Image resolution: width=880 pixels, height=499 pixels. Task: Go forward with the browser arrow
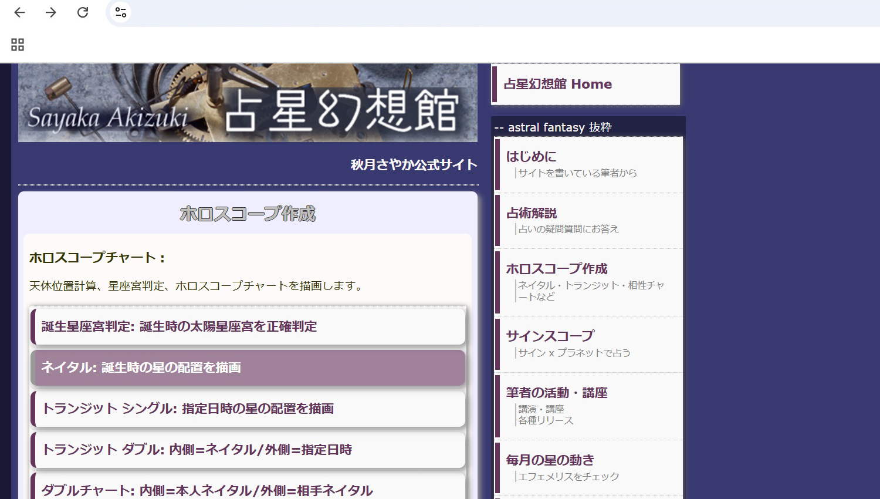(51, 12)
